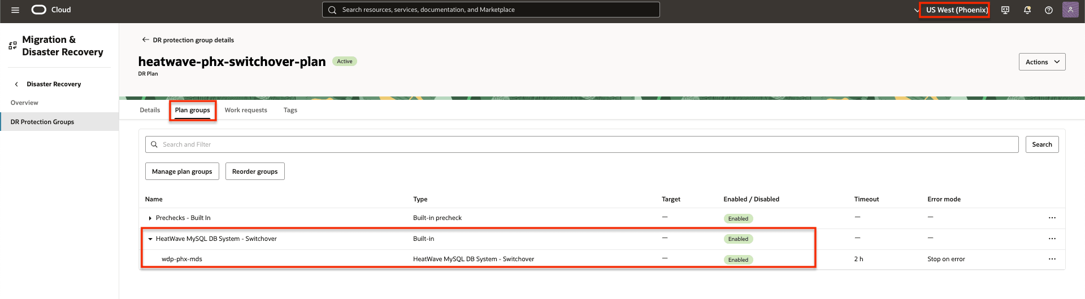Click Reorder groups button
This screenshot has height=299, width=1085.
(x=255, y=172)
